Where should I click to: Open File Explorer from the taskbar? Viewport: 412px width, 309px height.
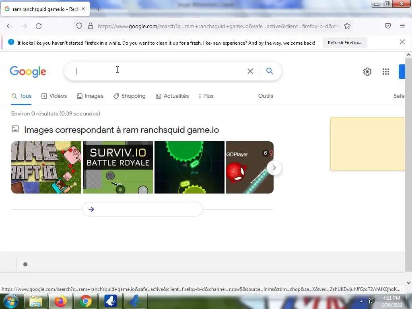click(x=36, y=301)
